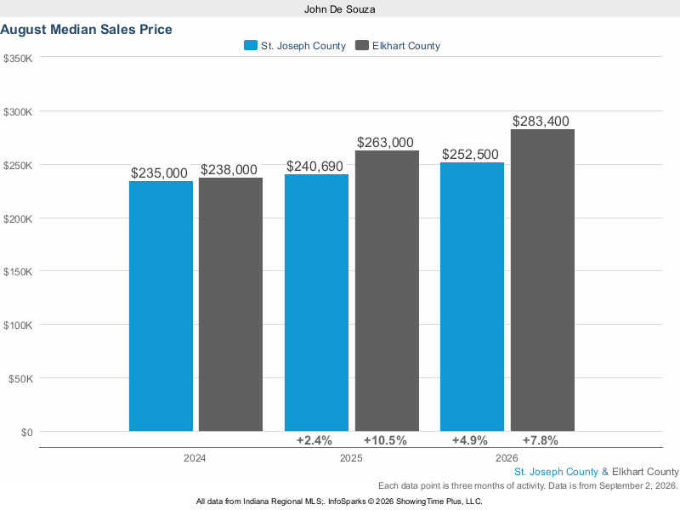Click the Indiana Regional MLS copyright line

click(339, 501)
